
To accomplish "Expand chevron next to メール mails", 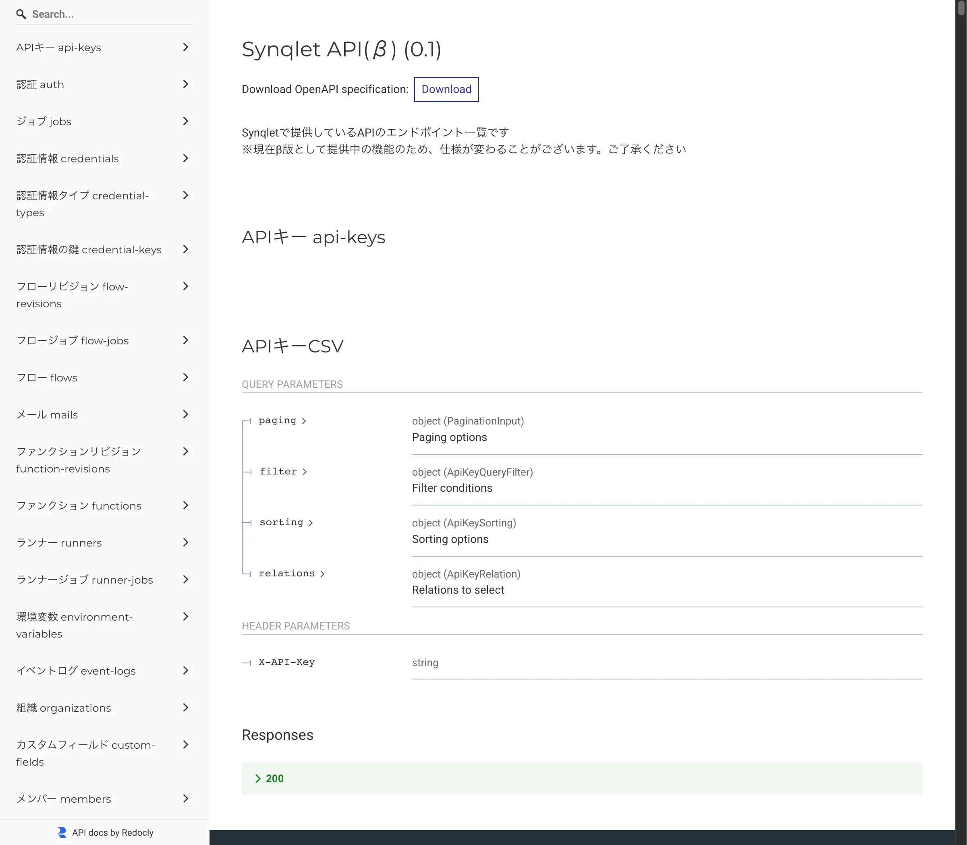I will [185, 414].
